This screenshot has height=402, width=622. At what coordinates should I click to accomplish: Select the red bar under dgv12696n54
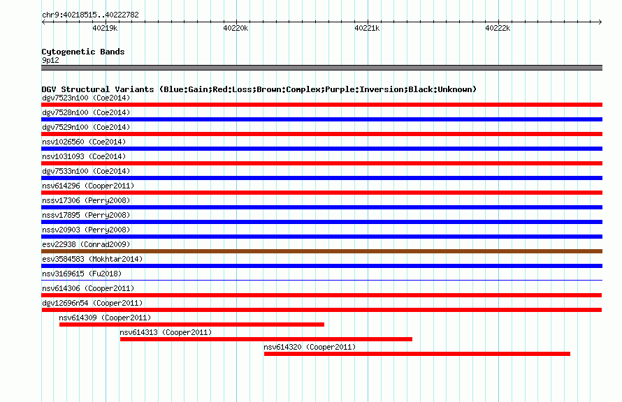click(321, 310)
